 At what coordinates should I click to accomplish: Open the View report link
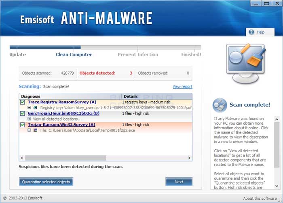182,87
